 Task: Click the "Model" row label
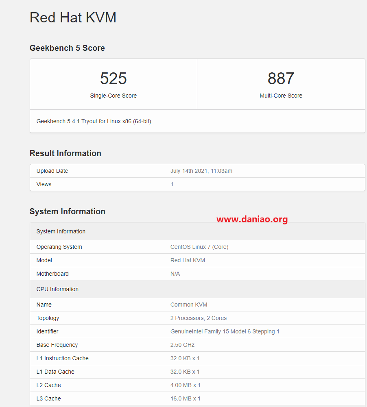point(44,260)
